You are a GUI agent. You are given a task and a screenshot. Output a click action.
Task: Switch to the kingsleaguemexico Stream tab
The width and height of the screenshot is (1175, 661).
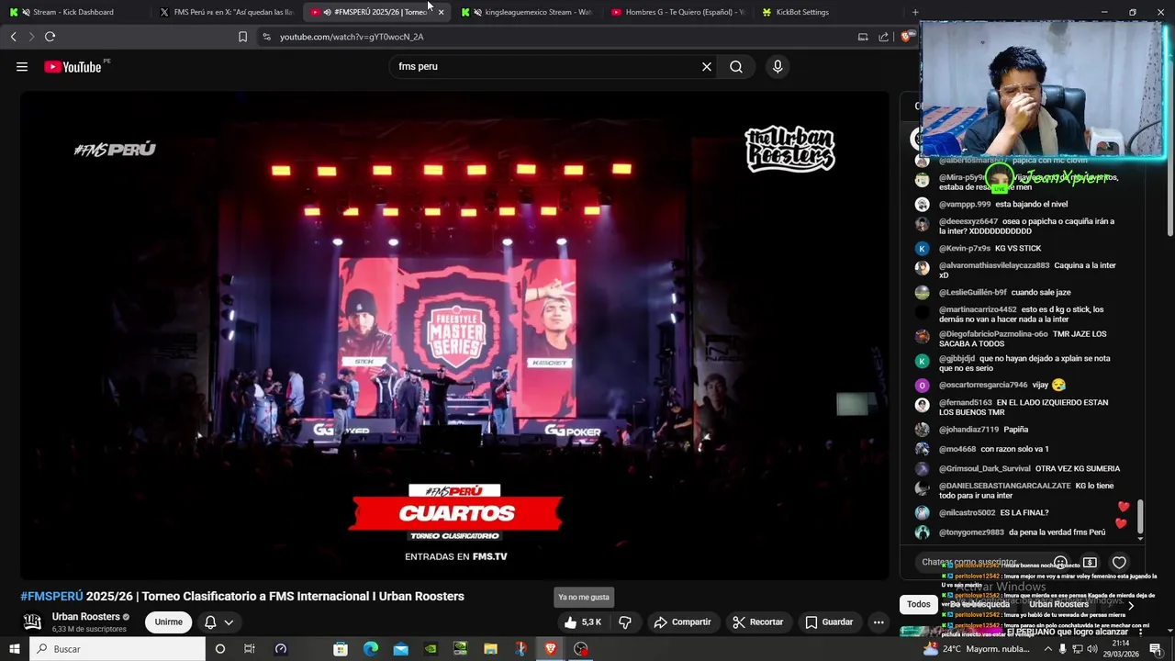click(x=528, y=12)
